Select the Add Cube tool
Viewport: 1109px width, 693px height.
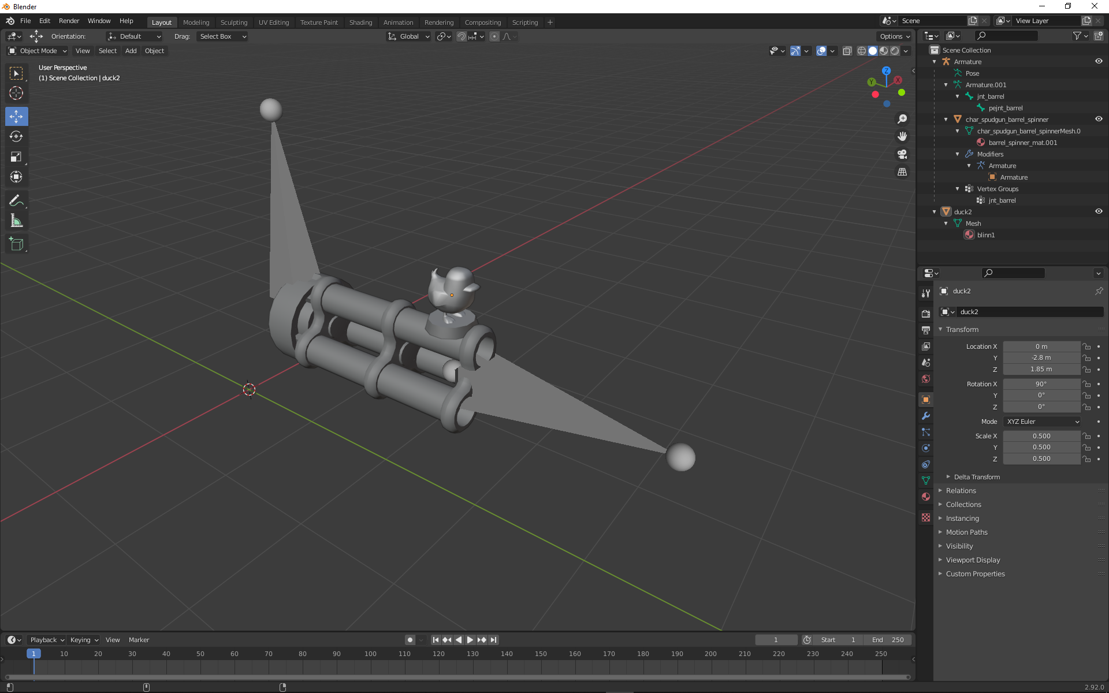tap(16, 244)
